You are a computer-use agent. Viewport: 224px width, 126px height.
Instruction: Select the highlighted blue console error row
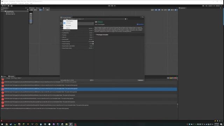tap(89, 89)
